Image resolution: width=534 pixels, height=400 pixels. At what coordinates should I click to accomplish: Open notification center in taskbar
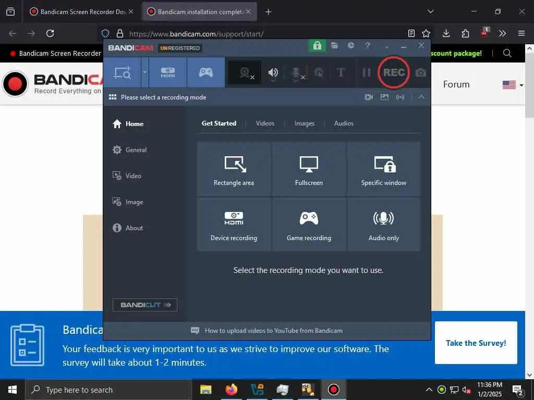pos(518,390)
